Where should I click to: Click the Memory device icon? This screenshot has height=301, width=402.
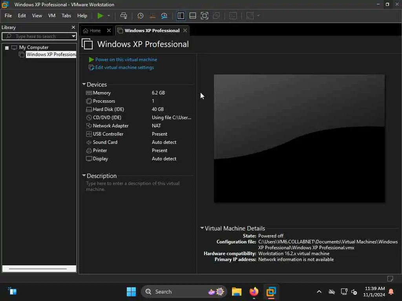[x=89, y=93]
